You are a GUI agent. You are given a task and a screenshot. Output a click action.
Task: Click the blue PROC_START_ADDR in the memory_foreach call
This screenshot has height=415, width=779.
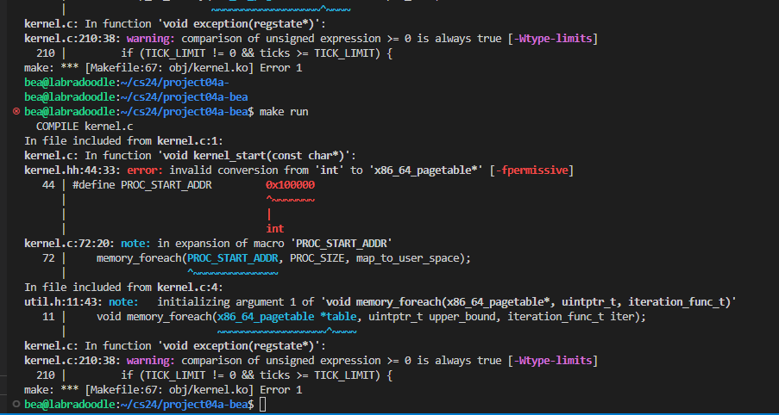(235, 258)
